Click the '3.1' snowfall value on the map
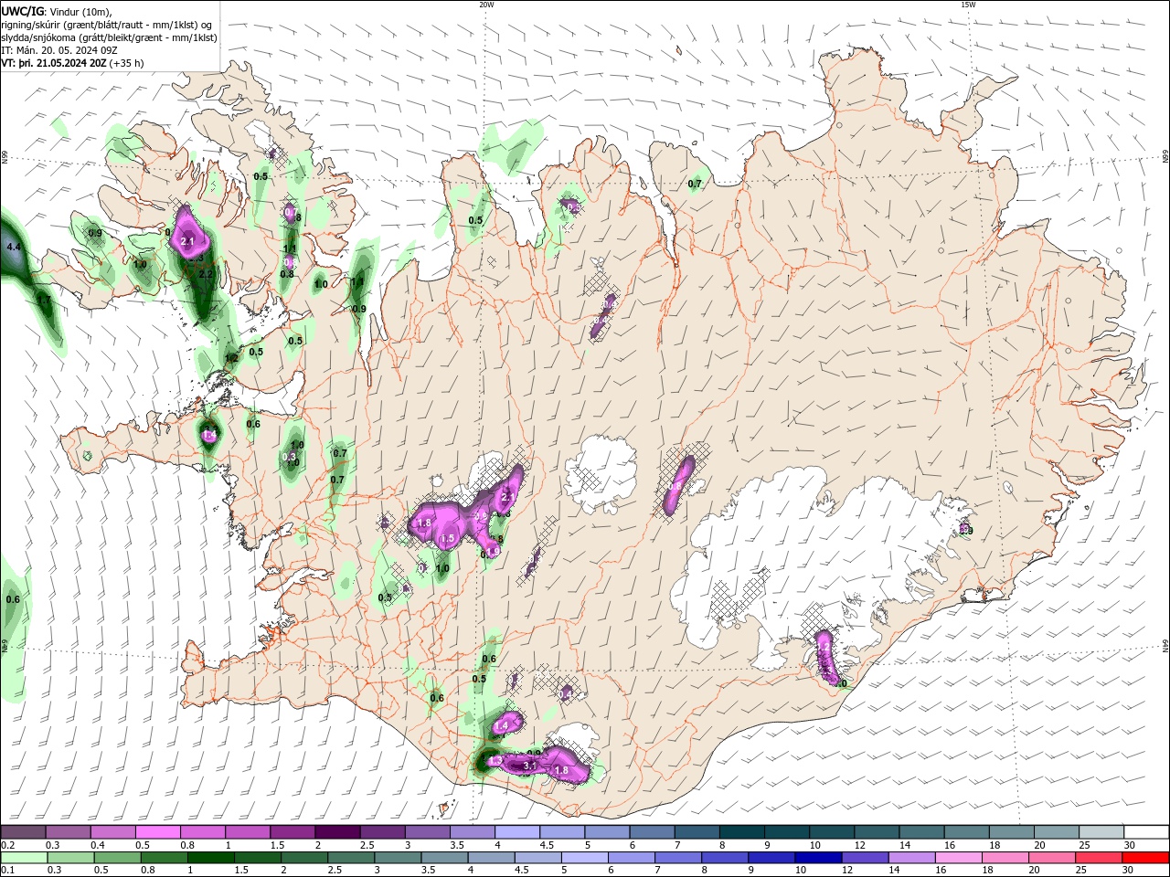This screenshot has width=1170, height=877. click(529, 766)
